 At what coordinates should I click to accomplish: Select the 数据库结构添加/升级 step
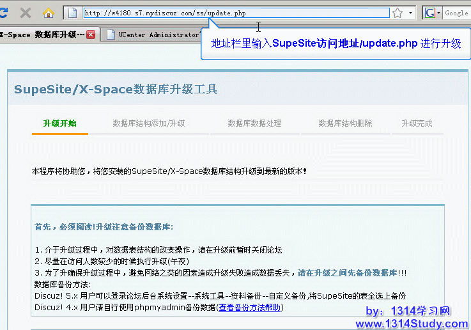tap(148, 123)
